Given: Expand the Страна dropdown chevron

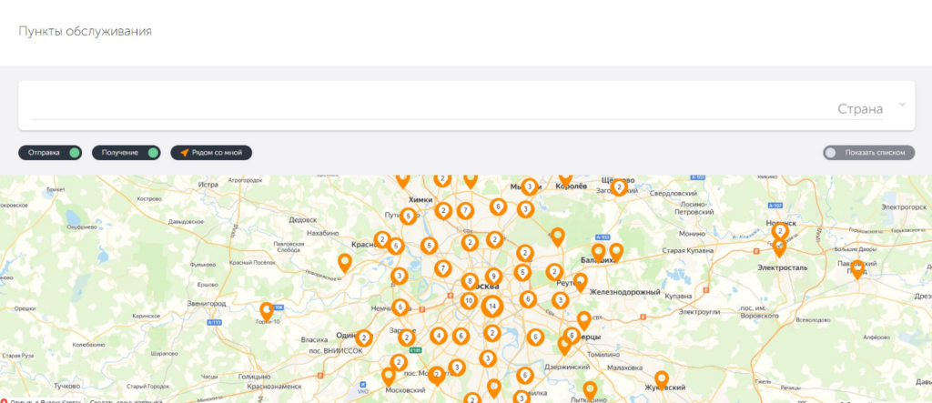Looking at the screenshot, I should pyautogui.click(x=902, y=105).
